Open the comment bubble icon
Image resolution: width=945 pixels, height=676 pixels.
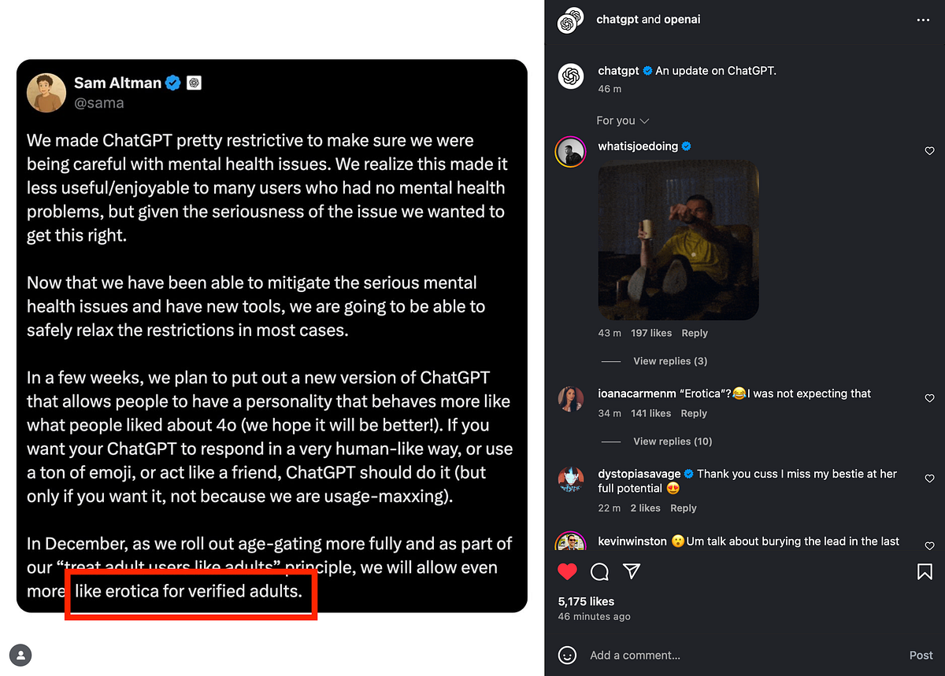pyautogui.click(x=599, y=572)
